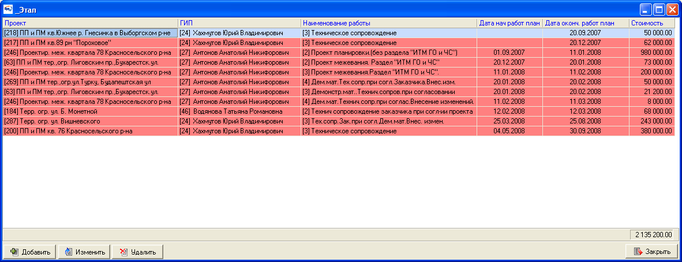This screenshot has height=262, width=682.
Task: Click the application icon in the title bar
Action: [x=8, y=9]
